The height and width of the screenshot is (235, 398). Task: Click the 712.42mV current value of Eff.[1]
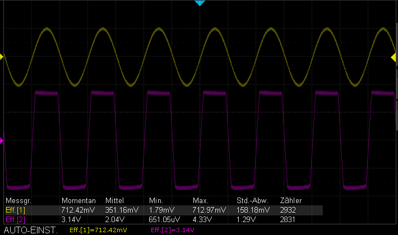78,210
